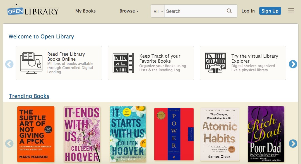This screenshot has height=164, width=301.
Task: Click the Log In link
Action: pyautogui.click(x=248, y=11)
